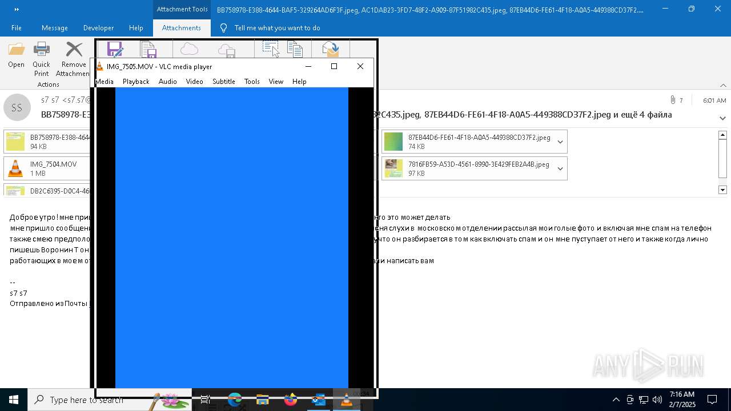The image size is (731, 411).
Task: Click the taskbar search box
Action: (110, 400)
